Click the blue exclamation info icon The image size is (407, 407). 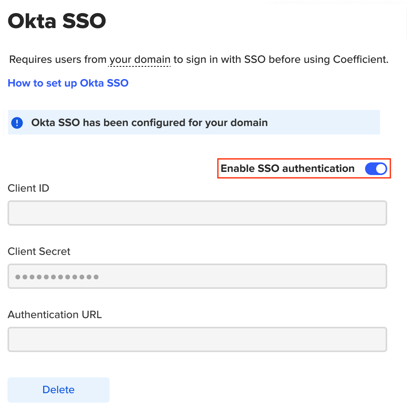tap(17, 122)
